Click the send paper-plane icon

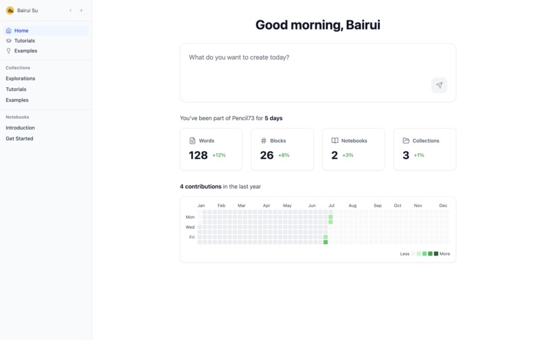(x=439, y=85)
